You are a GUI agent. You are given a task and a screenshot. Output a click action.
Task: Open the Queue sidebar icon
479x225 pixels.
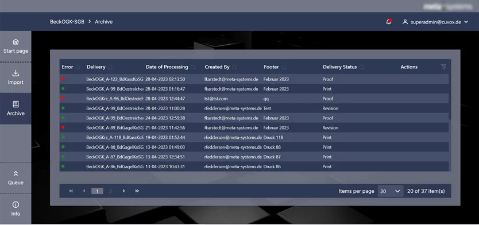coord(16,173)
